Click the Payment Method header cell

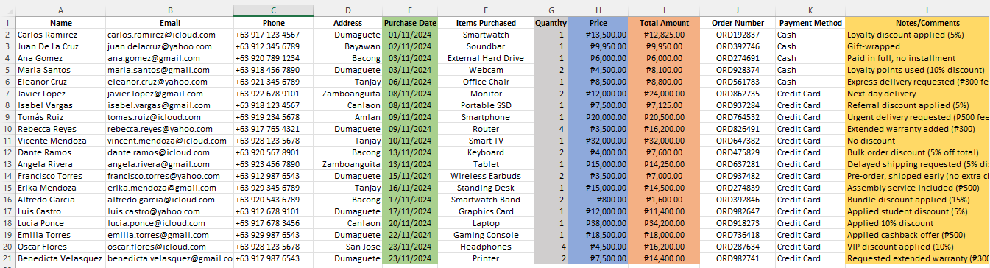click(x=810, y=23)
